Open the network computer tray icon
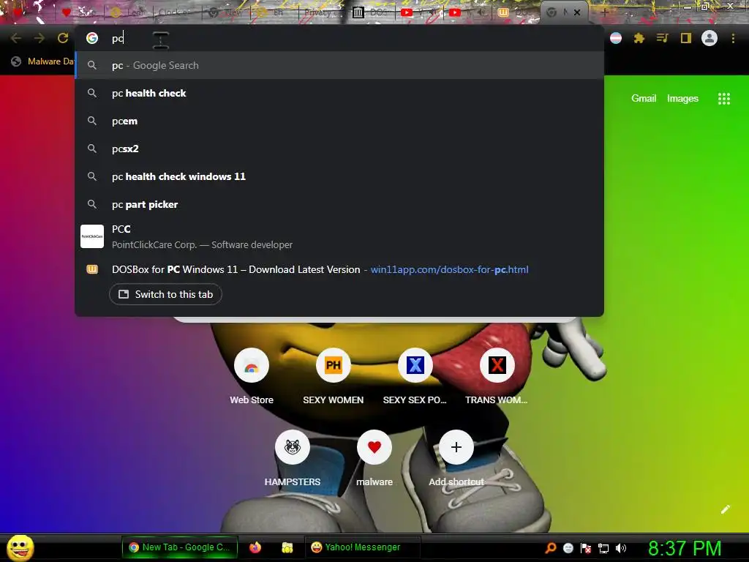Viewport: 749px width, 562px height. pyautogui.click(x=603, y=548)
